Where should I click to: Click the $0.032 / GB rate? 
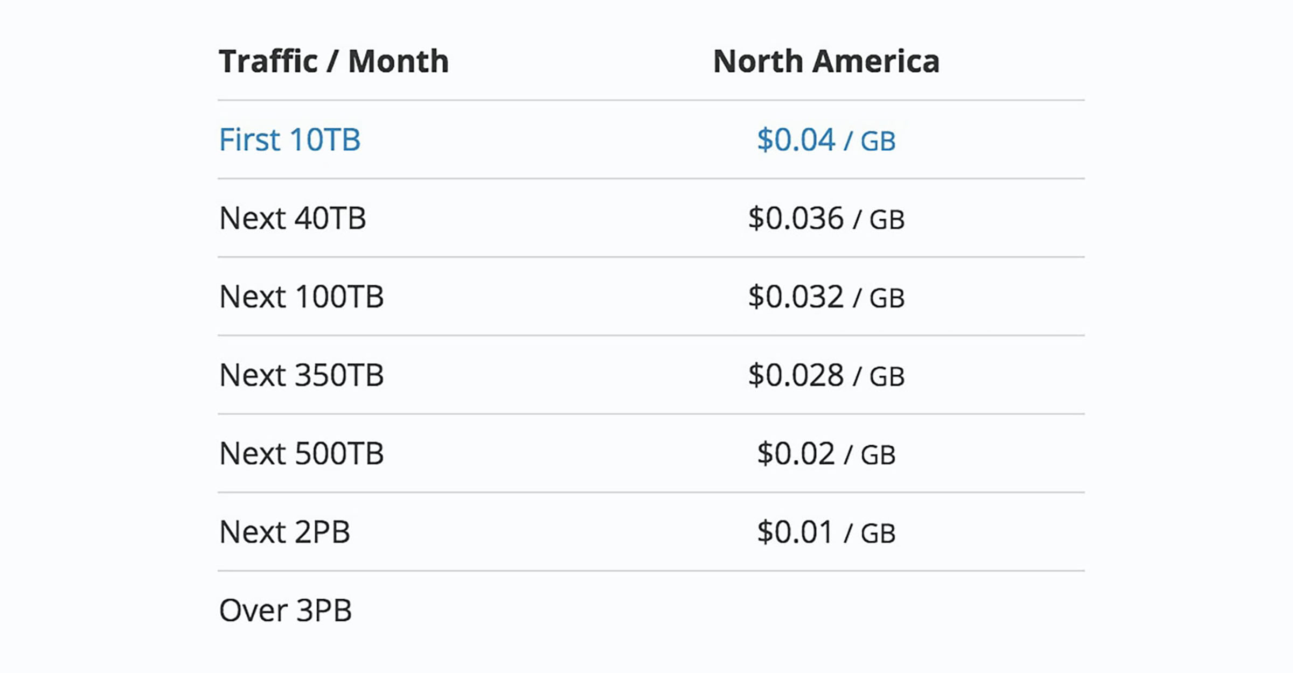(x=826, y=297)
